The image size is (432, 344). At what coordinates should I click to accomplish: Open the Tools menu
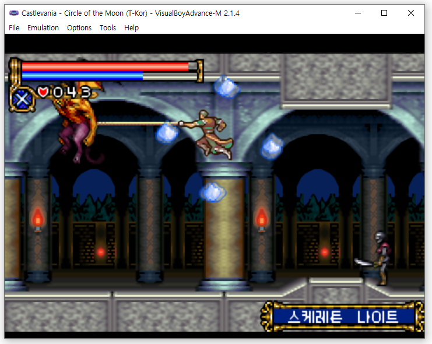click(108, 28)
